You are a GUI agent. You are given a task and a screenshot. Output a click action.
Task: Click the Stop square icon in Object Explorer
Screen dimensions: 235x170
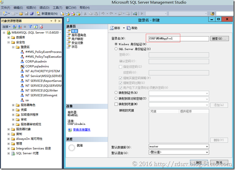(x=25, y=27)
